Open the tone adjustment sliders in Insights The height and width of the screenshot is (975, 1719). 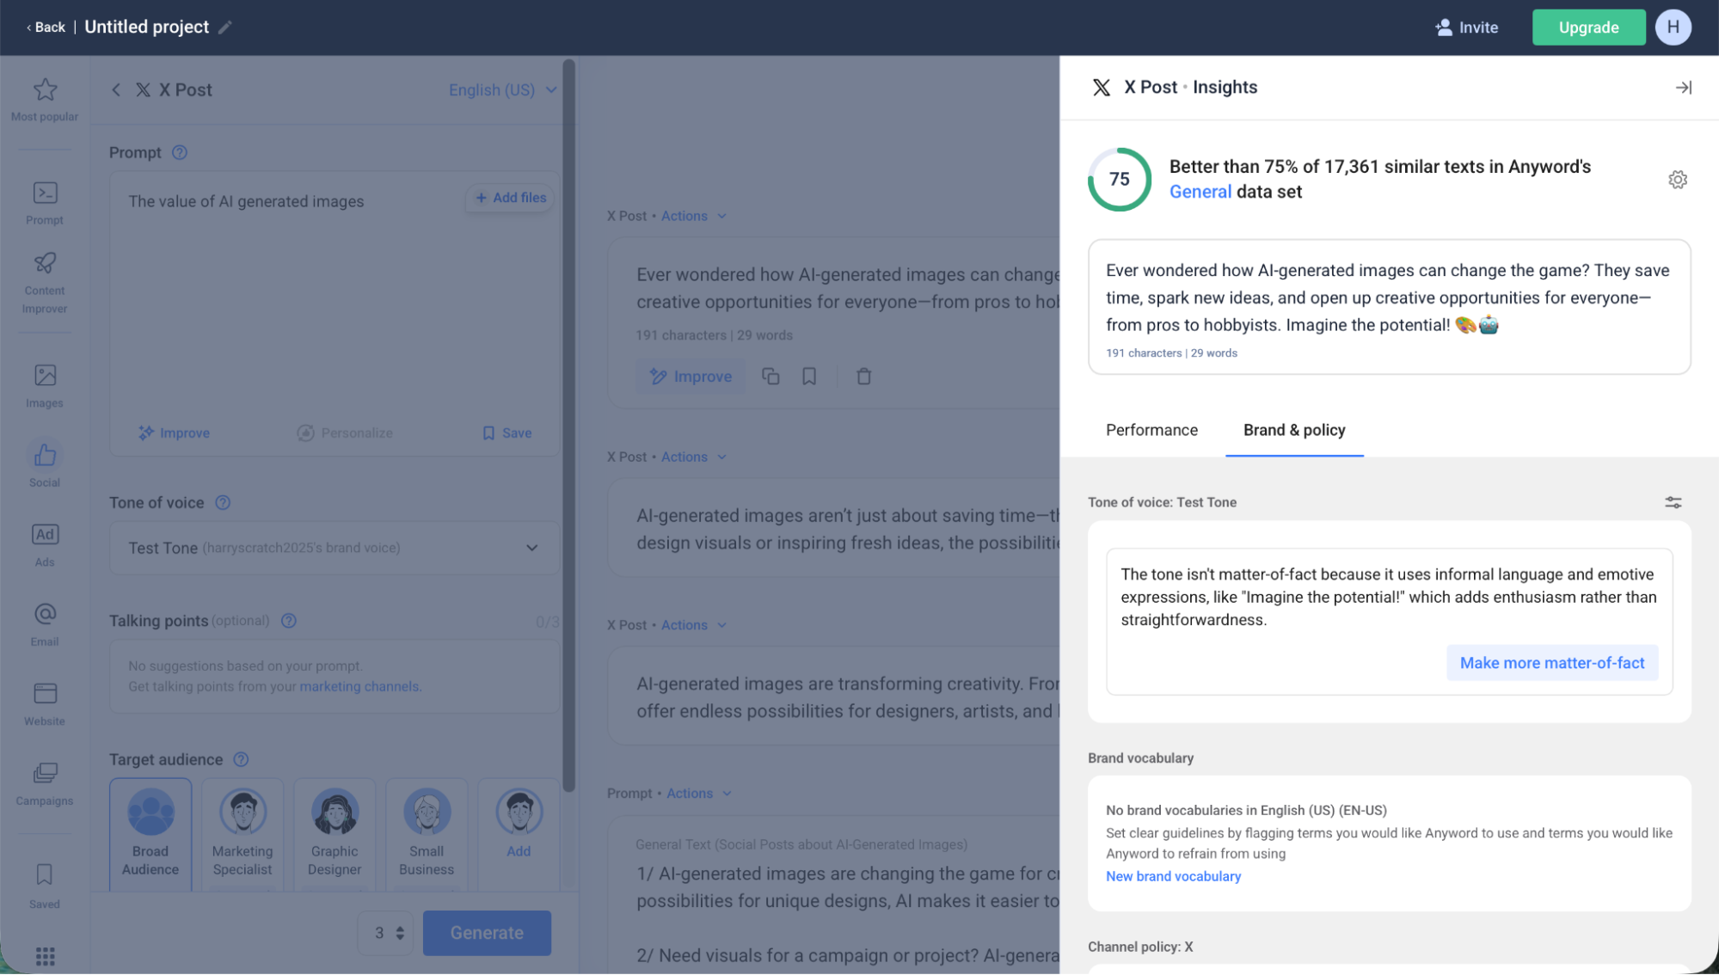click(x=1673, y=502)
